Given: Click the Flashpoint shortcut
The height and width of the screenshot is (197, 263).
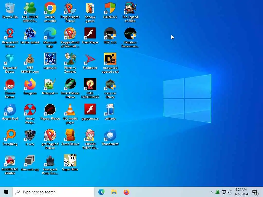Looking at the screenshot, I should [x=90, y=61].
